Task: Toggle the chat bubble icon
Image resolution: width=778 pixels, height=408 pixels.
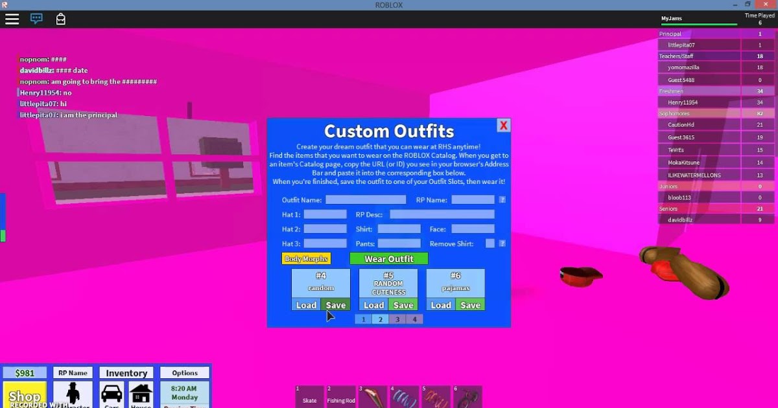Action: click(x=36, y=19)
